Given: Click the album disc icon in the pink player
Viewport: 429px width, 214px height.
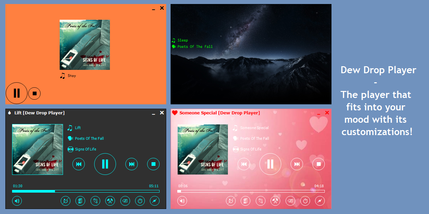Looking at the screenshot, I should point(236,149).
